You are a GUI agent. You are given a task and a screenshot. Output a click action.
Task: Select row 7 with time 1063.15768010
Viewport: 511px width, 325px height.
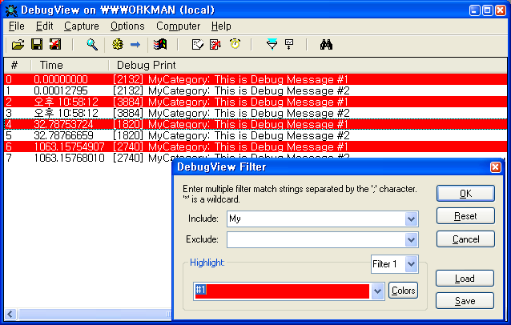(x=88, y=158)
